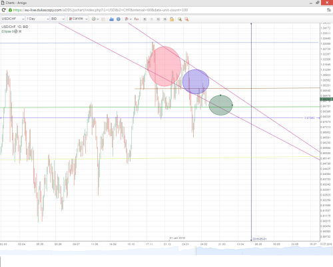Toggle the yellow lock icon
This screenshot has width=333, height=267.
pos(172,19)
